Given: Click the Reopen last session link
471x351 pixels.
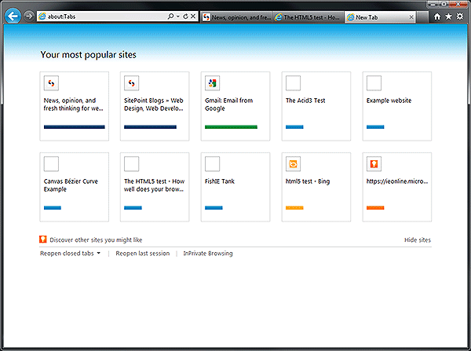Looking at the screenshot, I should [142, 254].
